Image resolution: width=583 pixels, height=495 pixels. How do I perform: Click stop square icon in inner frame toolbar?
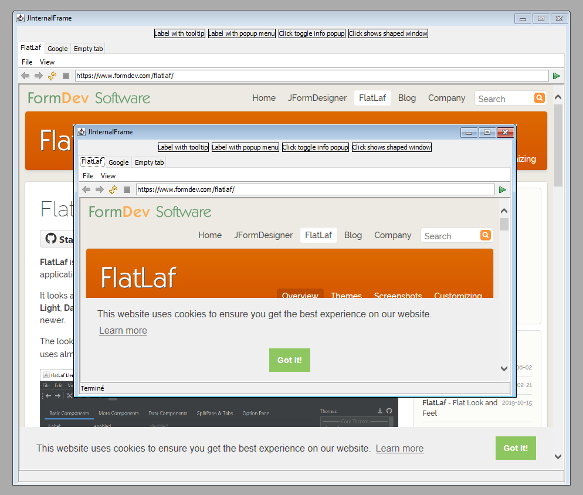pyautogui.click(x=127, y=189)
